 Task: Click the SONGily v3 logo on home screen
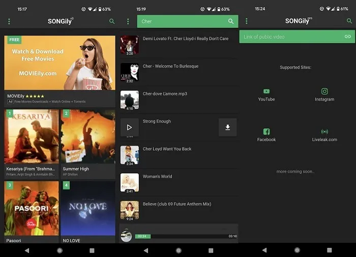[61, 21]
